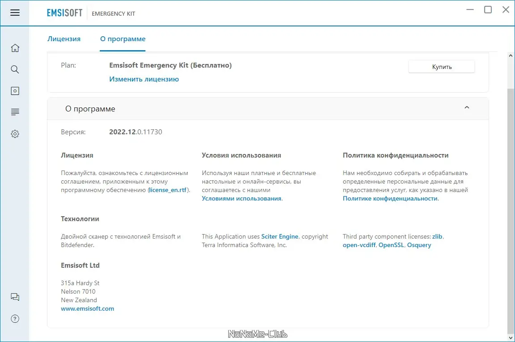Click the scrollbar up arrow
The image size is (515, 342).
tap(511, 56)
